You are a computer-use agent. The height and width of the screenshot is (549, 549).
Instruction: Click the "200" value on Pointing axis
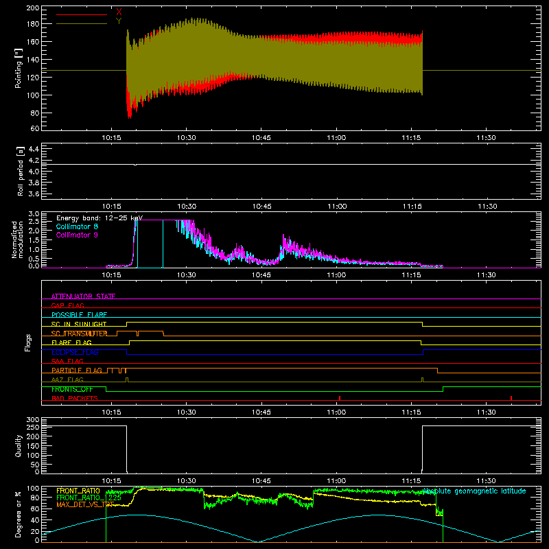point(33,8)
